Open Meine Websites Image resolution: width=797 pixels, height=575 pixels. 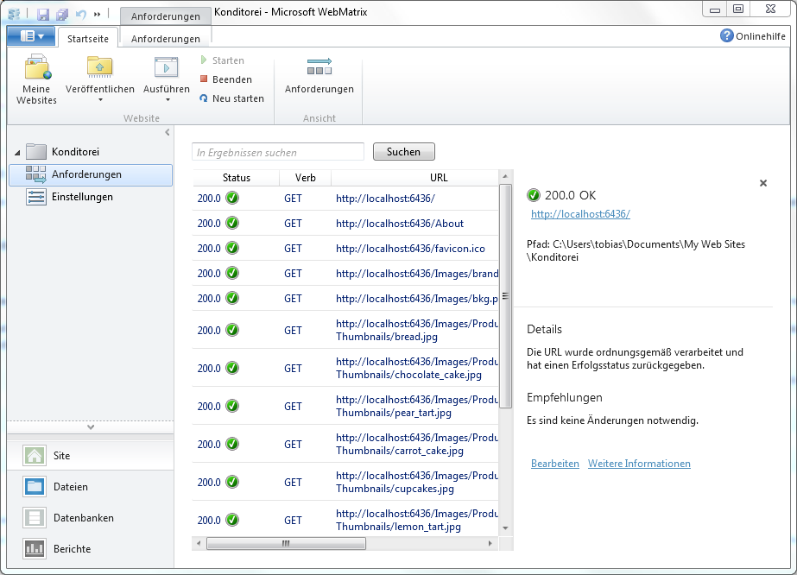tap(36, 79)
